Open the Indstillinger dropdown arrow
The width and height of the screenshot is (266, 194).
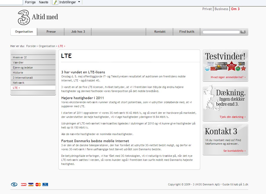79,2
